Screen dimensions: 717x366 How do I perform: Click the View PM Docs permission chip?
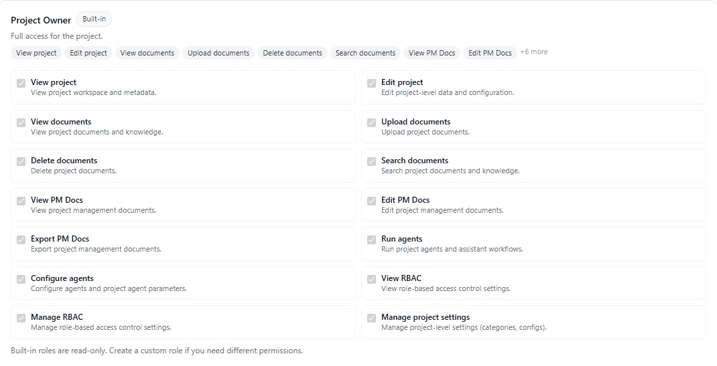[432, 53]
